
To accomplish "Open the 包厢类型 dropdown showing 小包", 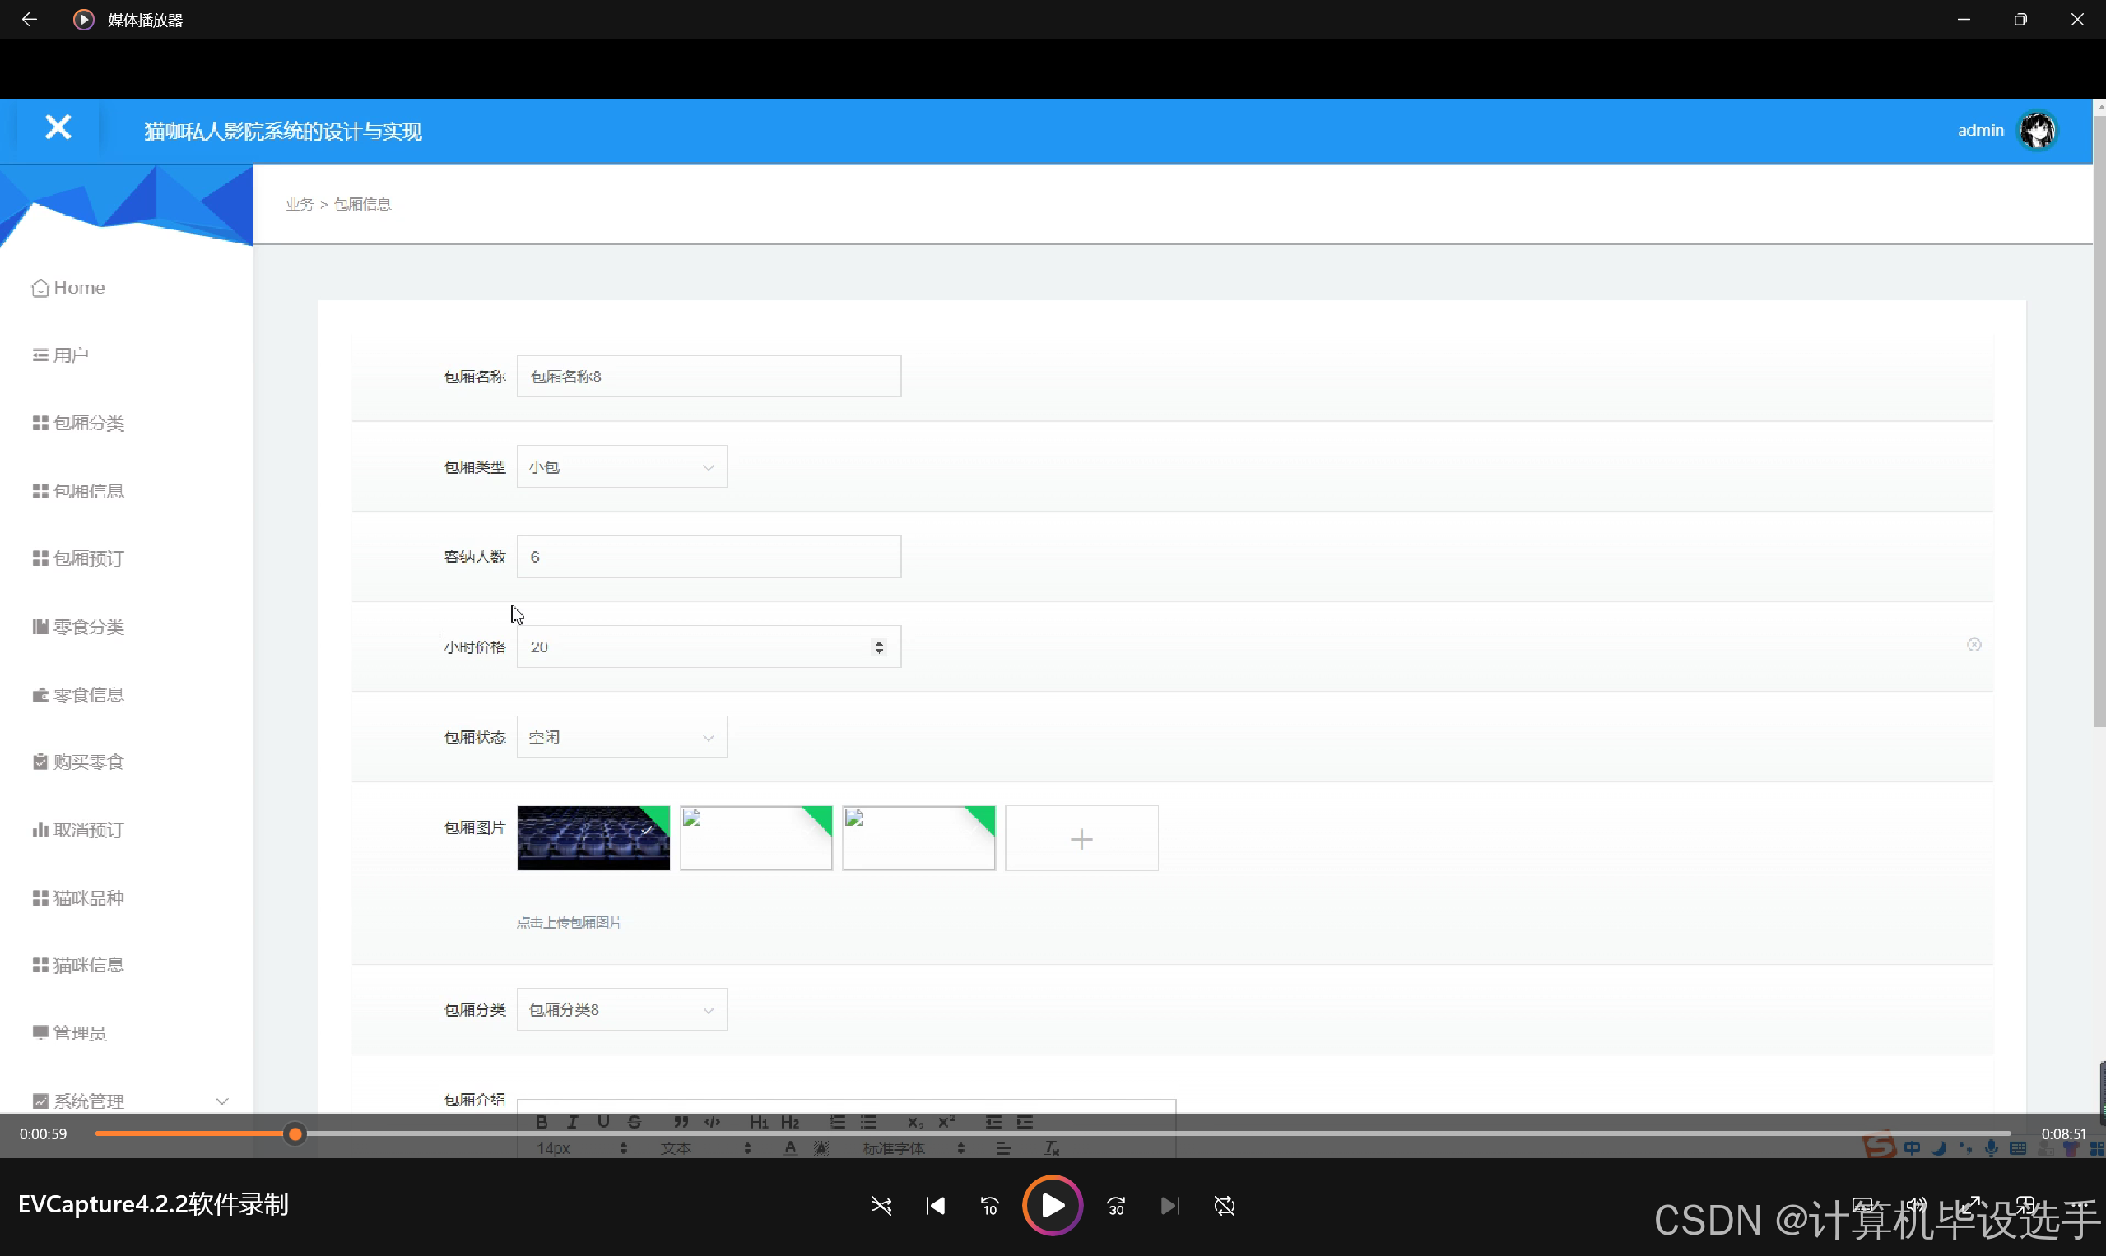I will (621, 467).
